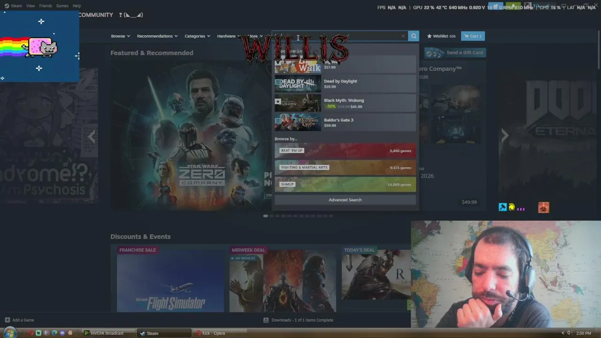Click the Add a Game plus icon
The height and width of the screenshot is (338, 601).
(7, 320)
